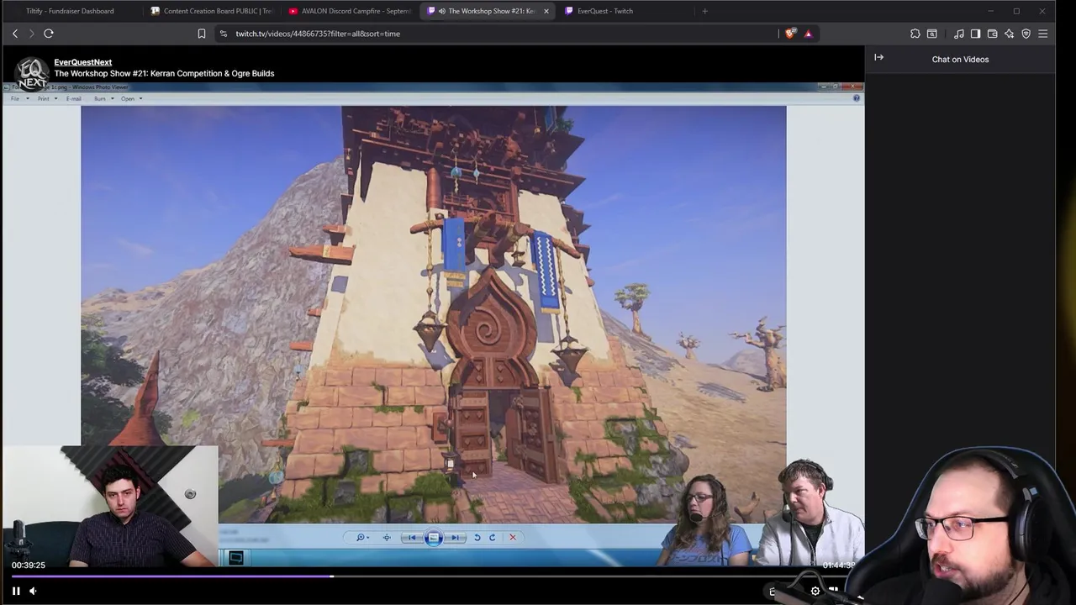
Task: Switch to Content Creation Board Trello tab
Action: click(x=211, y=11)
